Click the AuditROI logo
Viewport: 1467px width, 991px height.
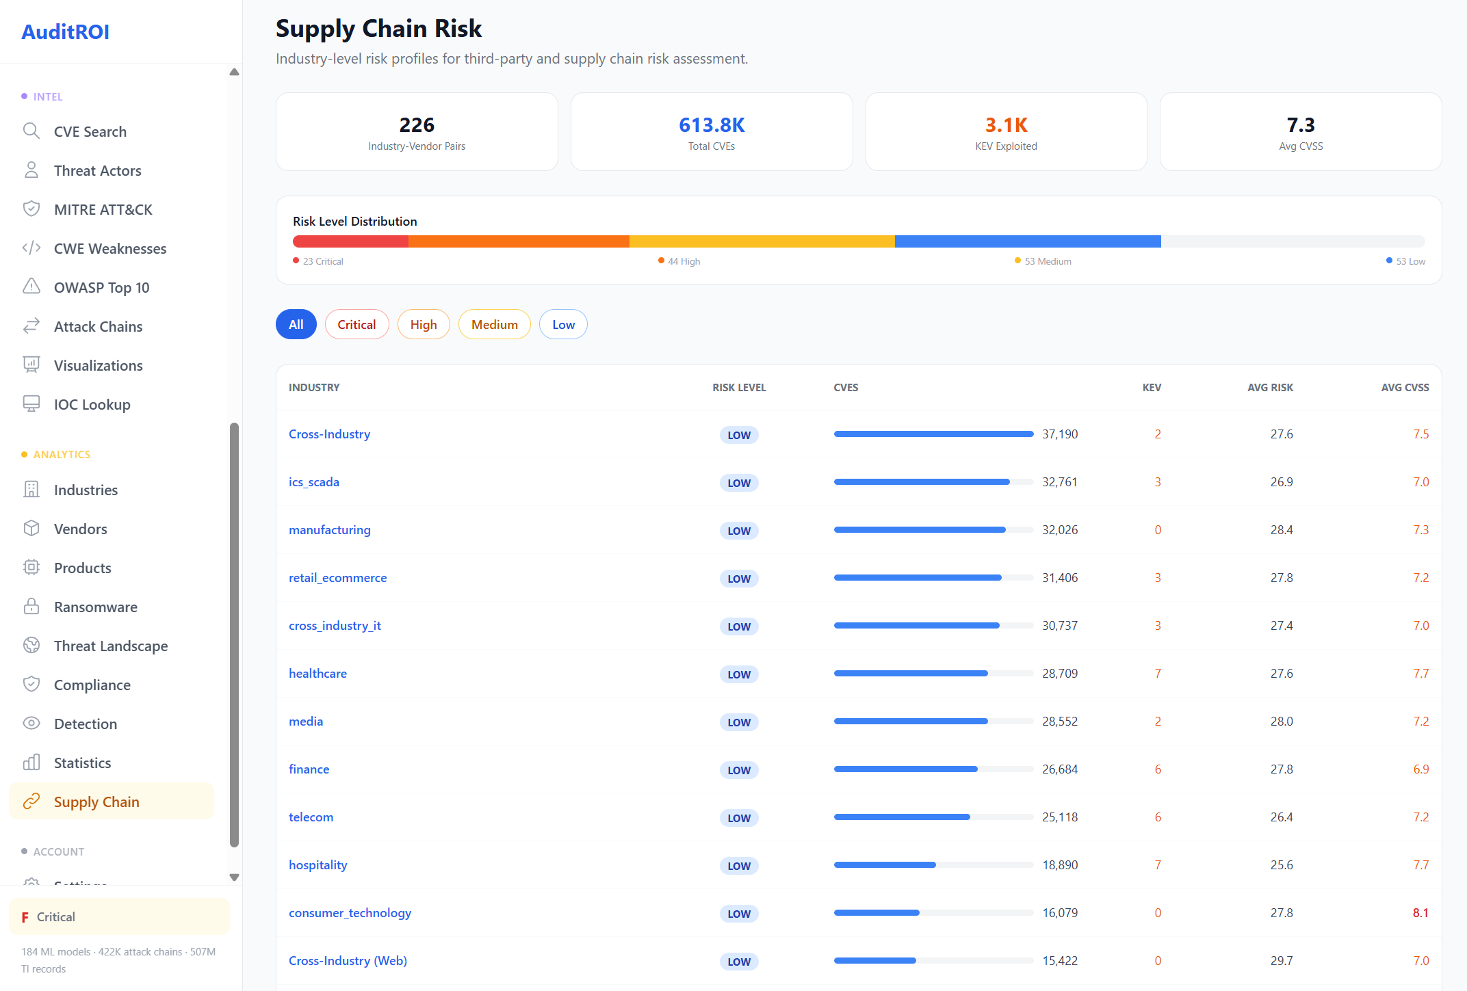click(x=65, y=31)
